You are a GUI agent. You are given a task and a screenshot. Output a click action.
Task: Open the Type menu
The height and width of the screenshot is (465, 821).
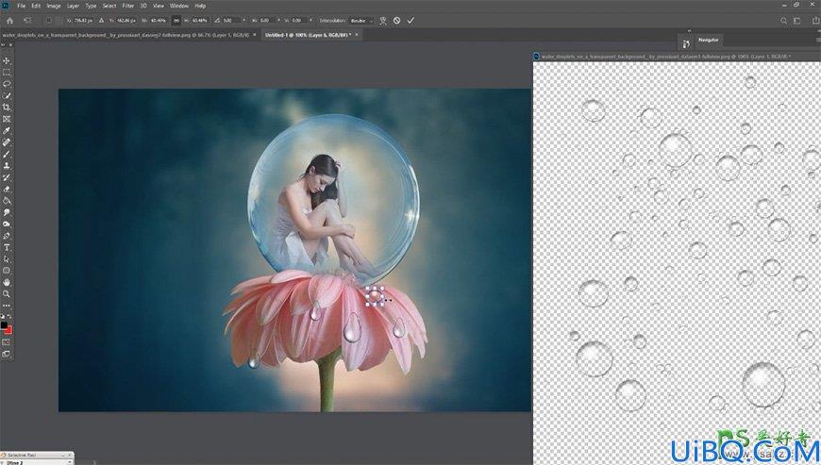92,6
